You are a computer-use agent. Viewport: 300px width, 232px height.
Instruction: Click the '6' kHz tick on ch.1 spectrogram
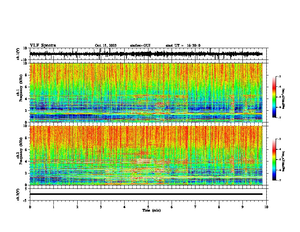click(x=26, y=87)
